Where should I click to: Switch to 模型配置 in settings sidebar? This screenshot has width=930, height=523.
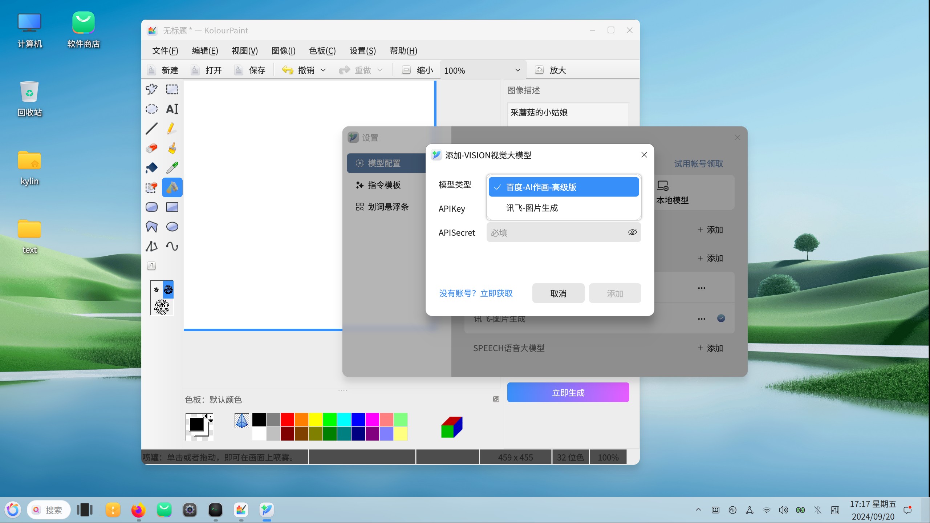386,163
